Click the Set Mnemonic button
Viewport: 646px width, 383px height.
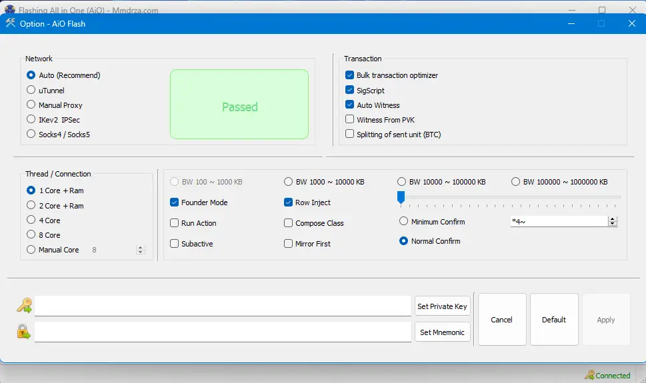click(x=443, y=332)
